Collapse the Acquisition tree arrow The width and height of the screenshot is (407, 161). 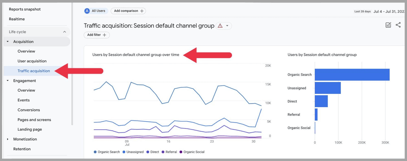(8, 41)
